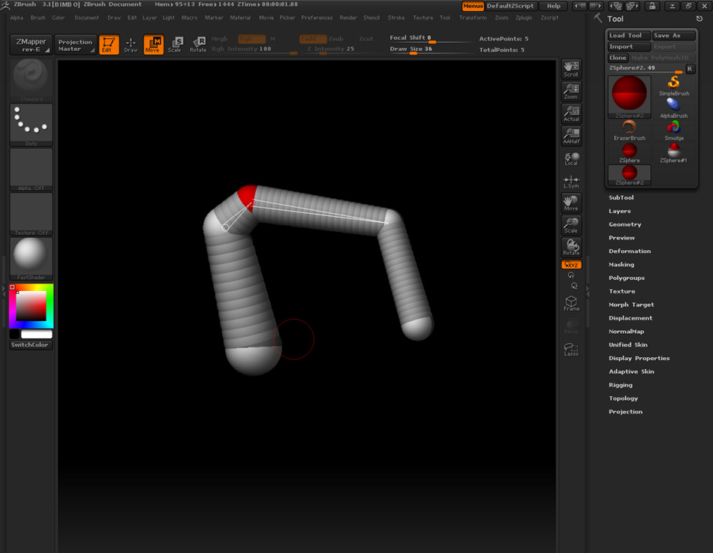Activate Rotate mode in top toolbar
The height and width of the screenshot is (553, 713).
198,45
